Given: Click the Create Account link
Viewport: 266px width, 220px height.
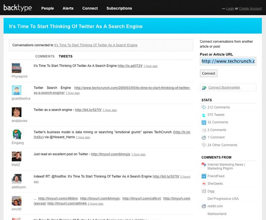Looking at the screenshot, I should point(250,8).
